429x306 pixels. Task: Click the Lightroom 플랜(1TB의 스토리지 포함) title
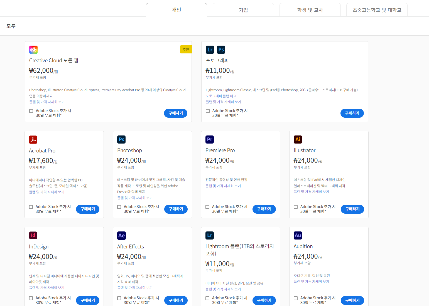(x=240, y=250)
